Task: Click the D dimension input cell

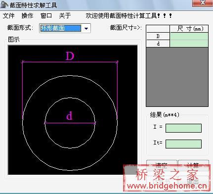Action: [189, 36]
